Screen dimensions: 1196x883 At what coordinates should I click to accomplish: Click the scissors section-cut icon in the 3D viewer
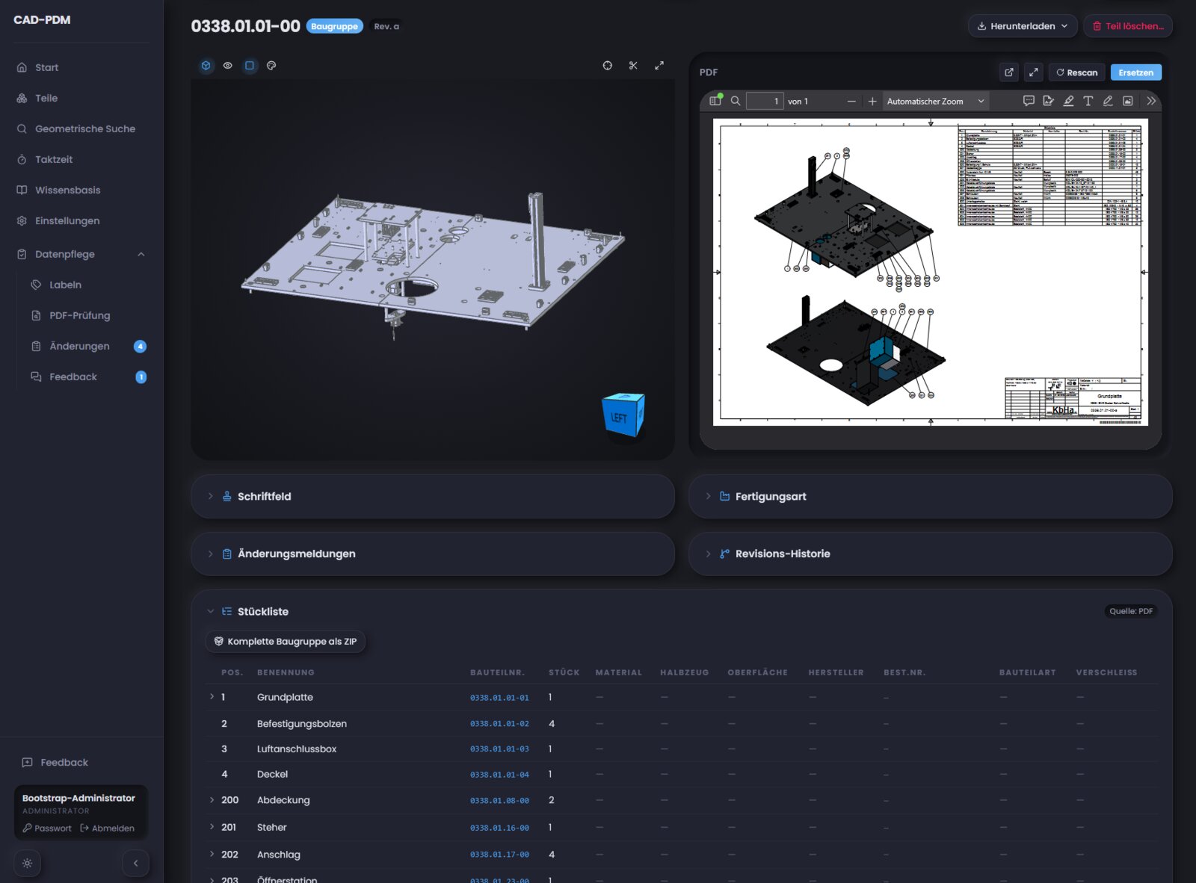(633, 66)
